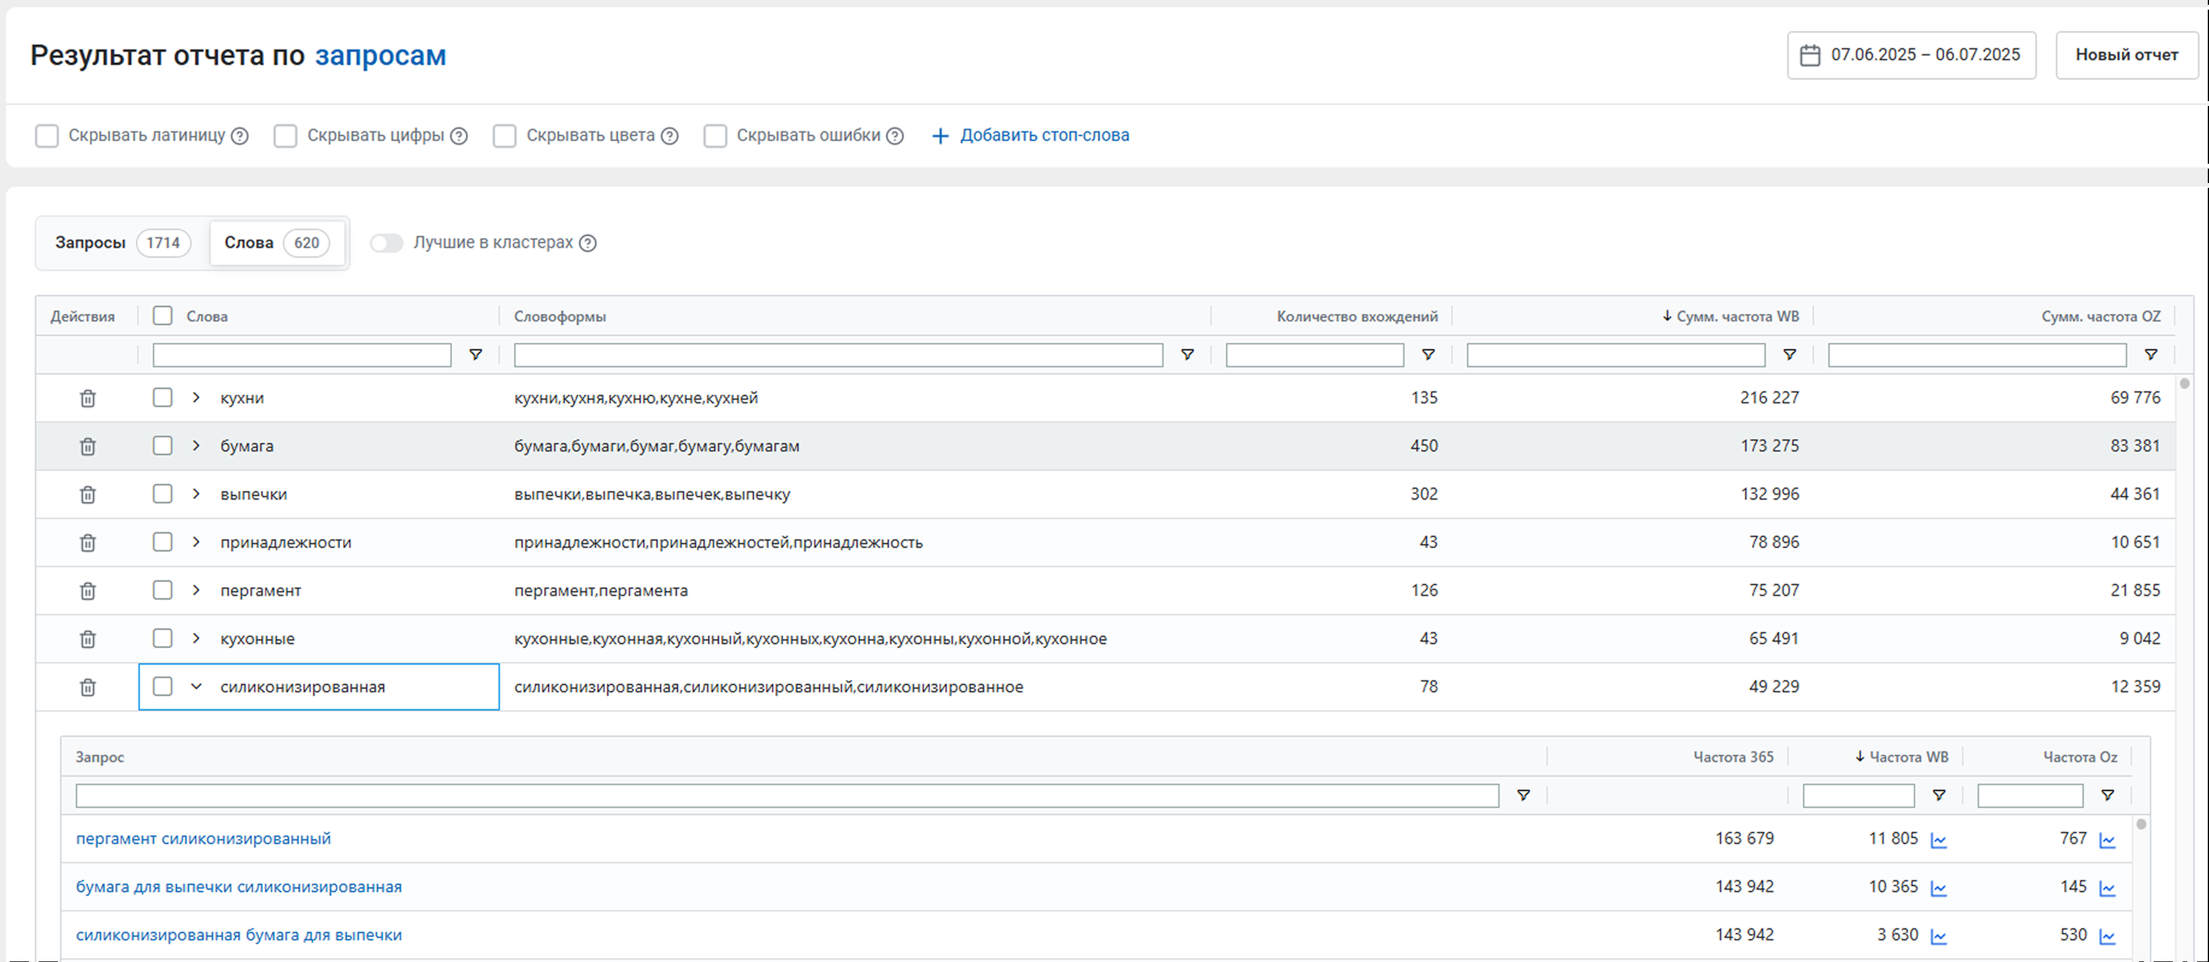Check the бумага row checkbox
The image size is (2209, 962).
coord(163,445)
